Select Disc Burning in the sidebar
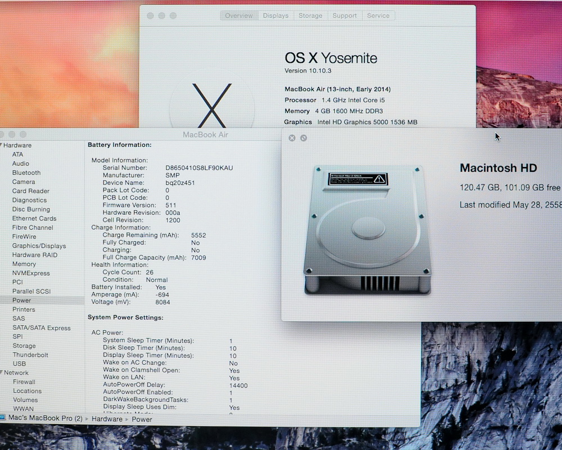Image resolution: width=562 pixels, height=450 pixels. (31, 209)
